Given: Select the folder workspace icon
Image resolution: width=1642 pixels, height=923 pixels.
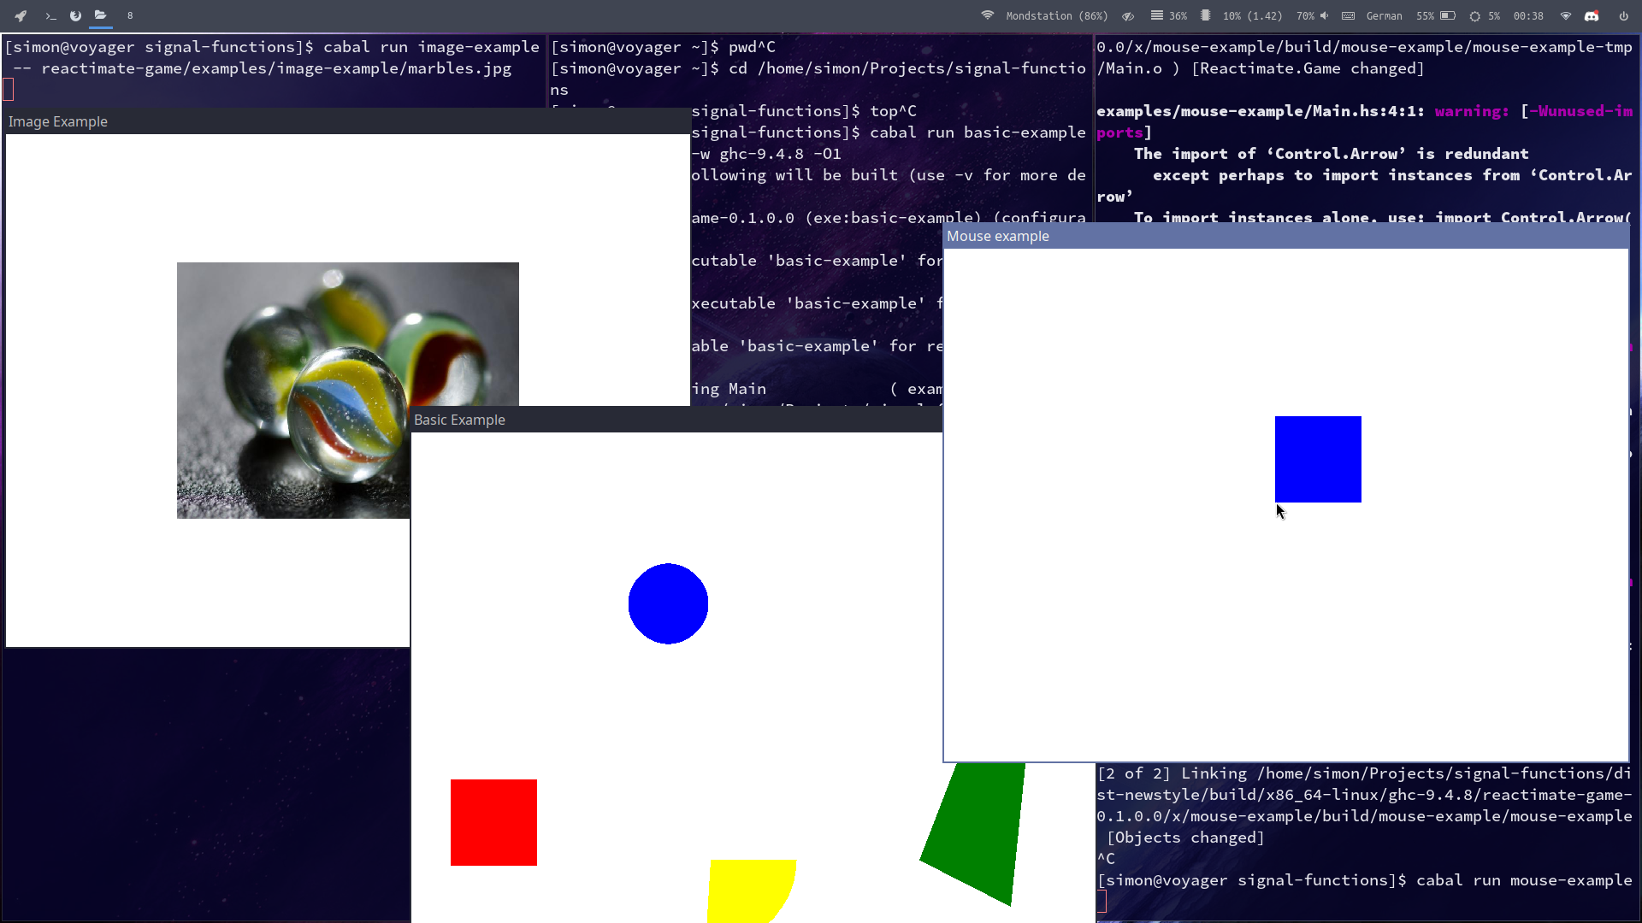Looking at the screenshot, I should [101, 15].
